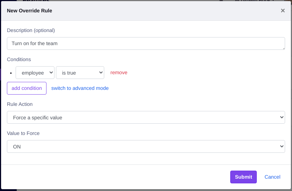Switch to advanced mode
Viewport: 292px width, 191px height.
point(80,88)
